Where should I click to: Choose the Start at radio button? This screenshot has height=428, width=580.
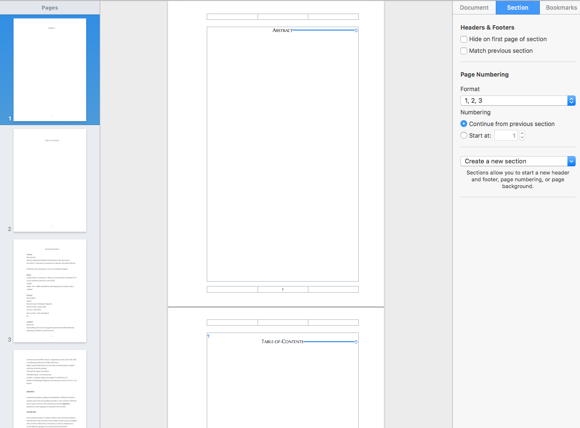464,136
